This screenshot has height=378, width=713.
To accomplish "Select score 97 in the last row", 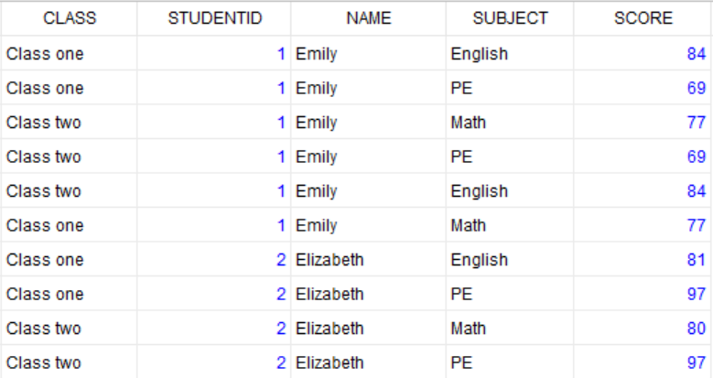I will click(x=643, y=362).
